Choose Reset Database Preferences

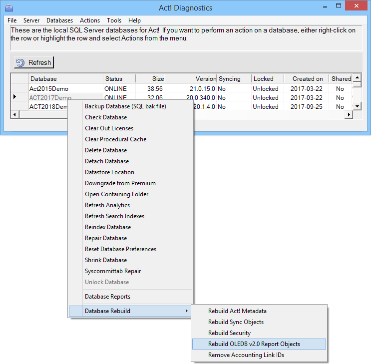click(x=130, y=249)
